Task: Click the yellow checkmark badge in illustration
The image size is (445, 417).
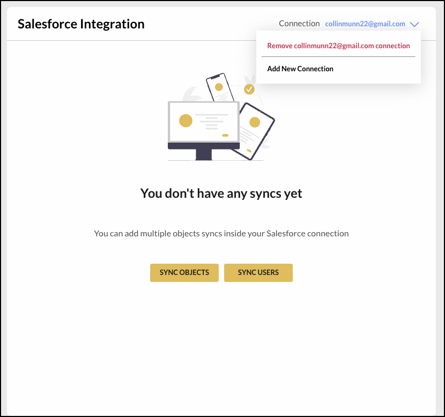Action: 249,90
